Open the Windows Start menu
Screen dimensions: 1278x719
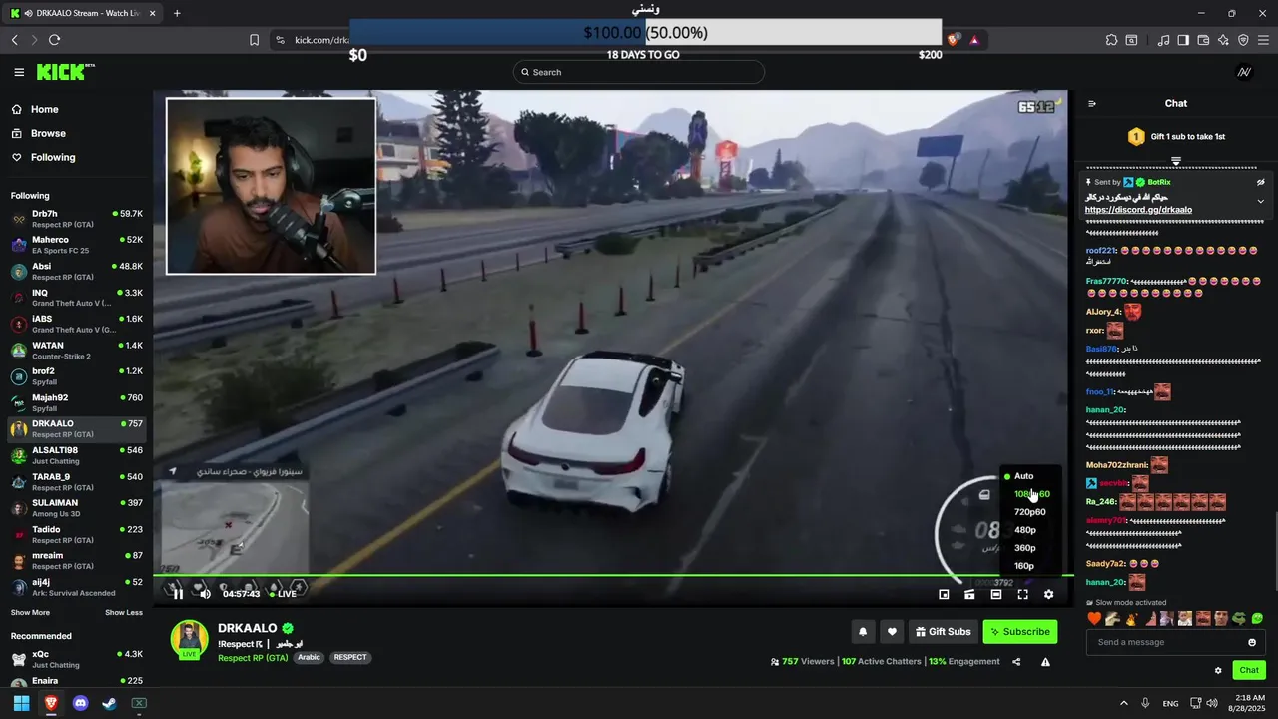(21, 703)
